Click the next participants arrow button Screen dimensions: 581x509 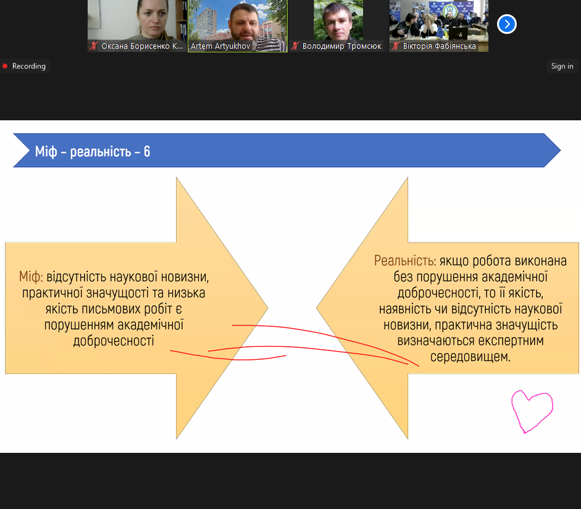(506, 24)
